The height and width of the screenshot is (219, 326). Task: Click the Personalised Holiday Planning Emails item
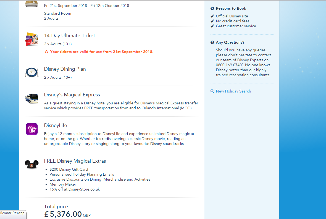pos(82,174)
